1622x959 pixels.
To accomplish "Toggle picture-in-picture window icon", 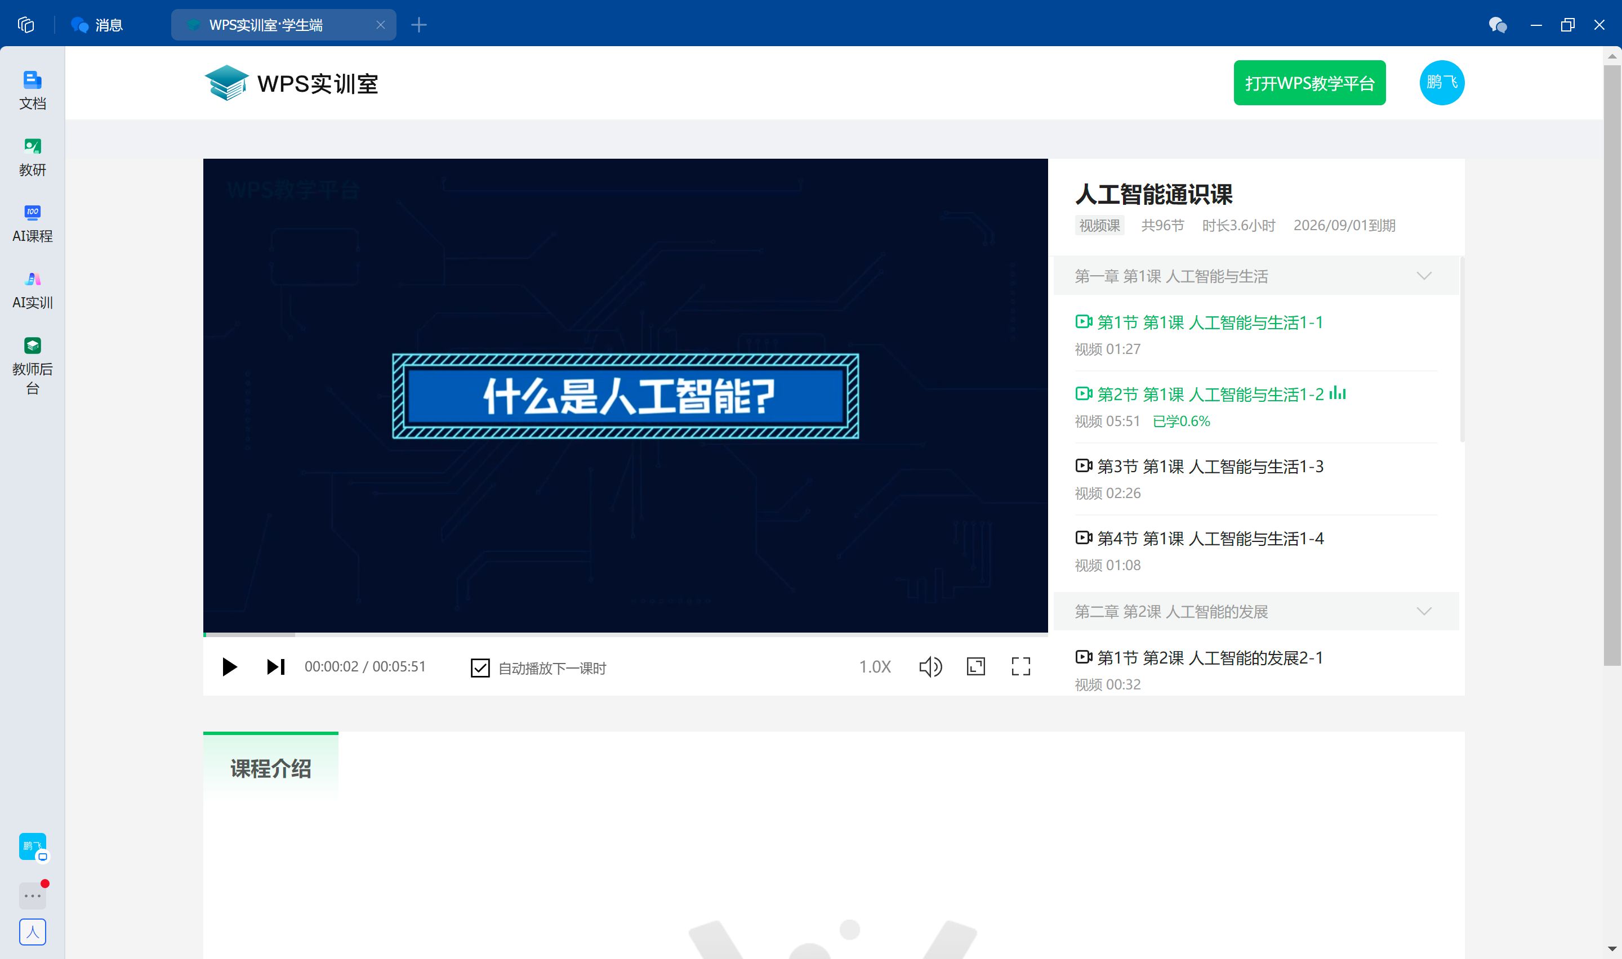I will [975, 666].
